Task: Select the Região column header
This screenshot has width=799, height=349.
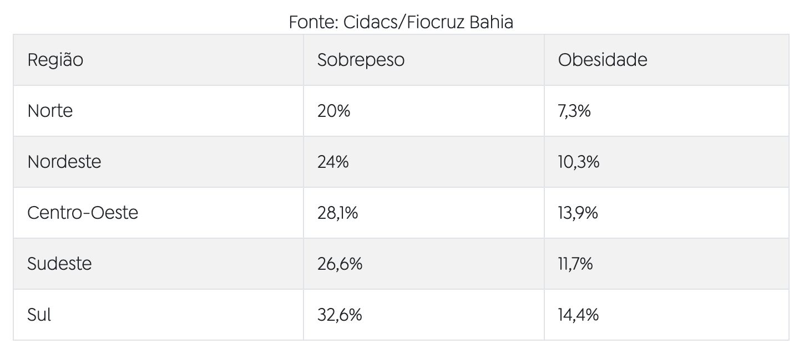Action: 55,60
